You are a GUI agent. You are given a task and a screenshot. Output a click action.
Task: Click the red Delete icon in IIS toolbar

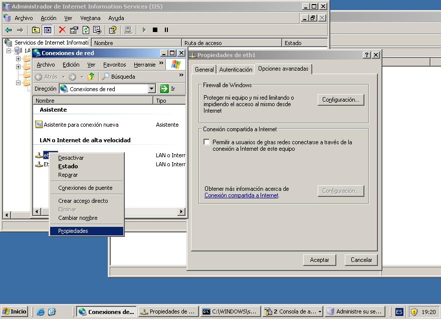[x=62, y=30]
